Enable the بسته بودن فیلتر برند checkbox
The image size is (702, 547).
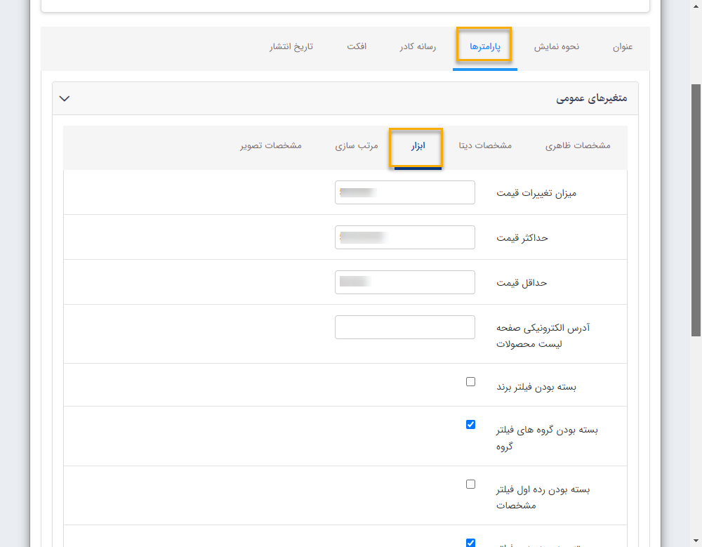pyautogui.click(x=470, y=381)
